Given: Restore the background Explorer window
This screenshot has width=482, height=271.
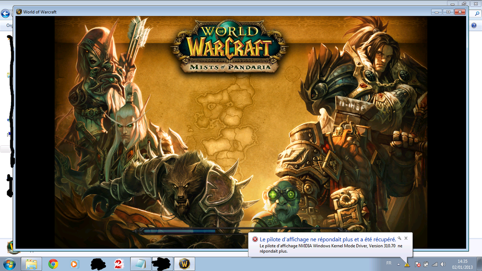Looking at the screenshot, I should pos(465,3).
